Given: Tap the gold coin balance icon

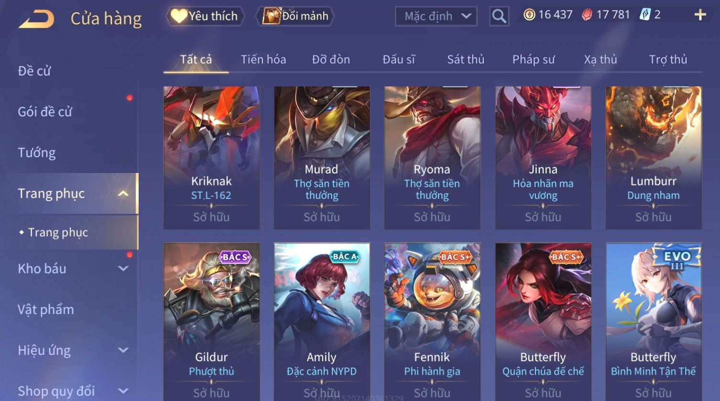Looking at the screenshot, I should click(529, 15).
